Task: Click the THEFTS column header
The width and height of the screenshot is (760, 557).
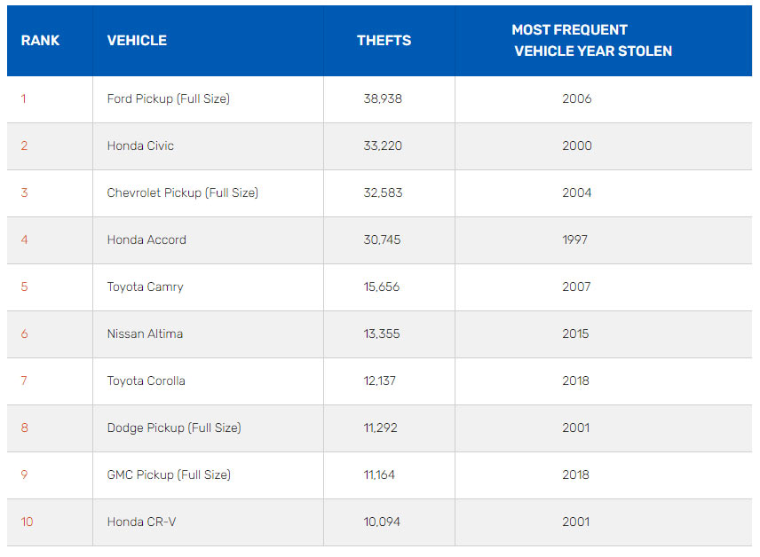Action: pos(384,41)
